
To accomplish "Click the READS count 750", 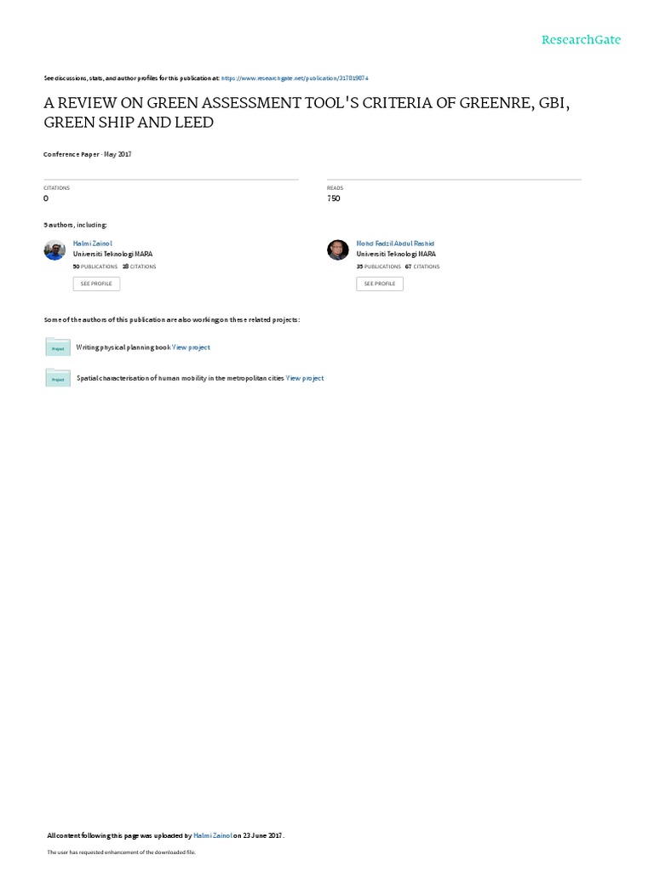I will click(334, 198).
